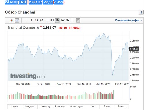The height and width of the screenshot is (110, 144).
Task: Click the highlighted 2.981,07 header price
Action: coord(35,2)
